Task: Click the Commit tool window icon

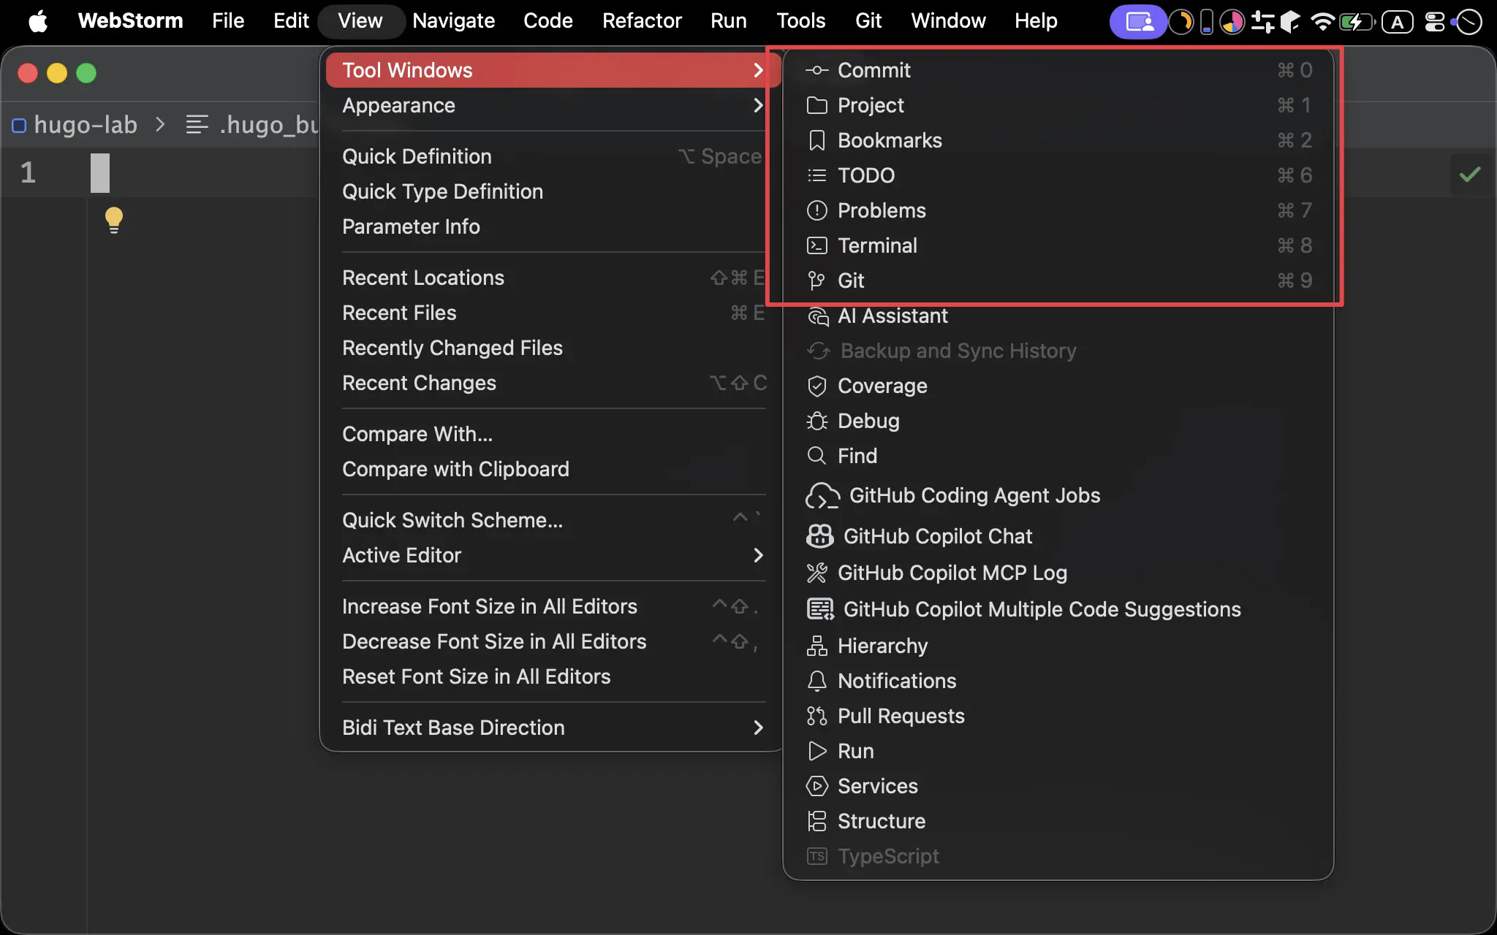Action: tap(816, 70)
